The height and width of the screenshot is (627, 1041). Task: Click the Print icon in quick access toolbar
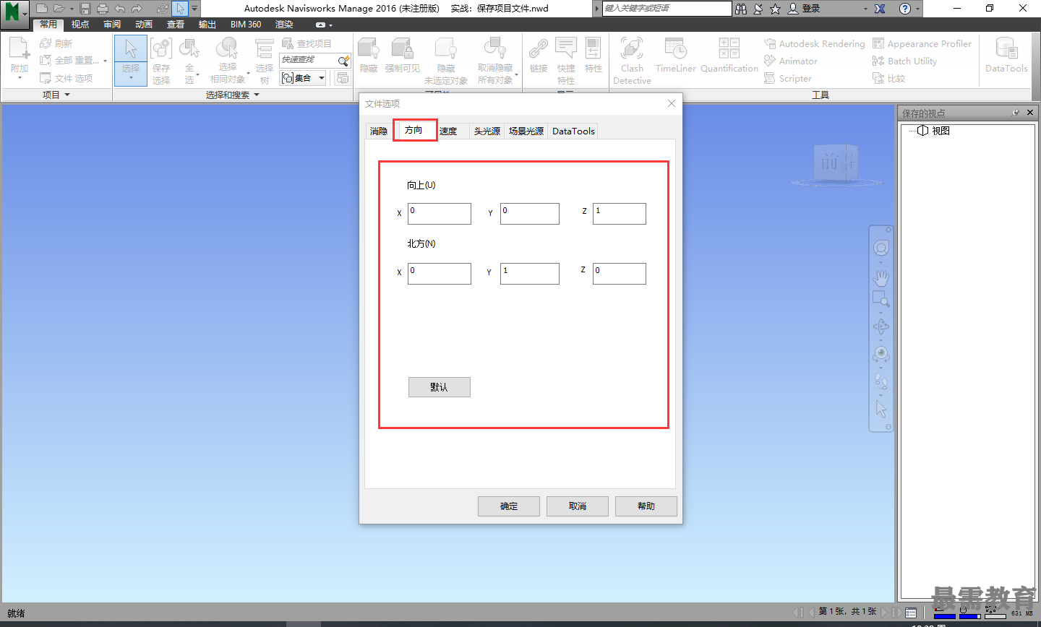103,9
